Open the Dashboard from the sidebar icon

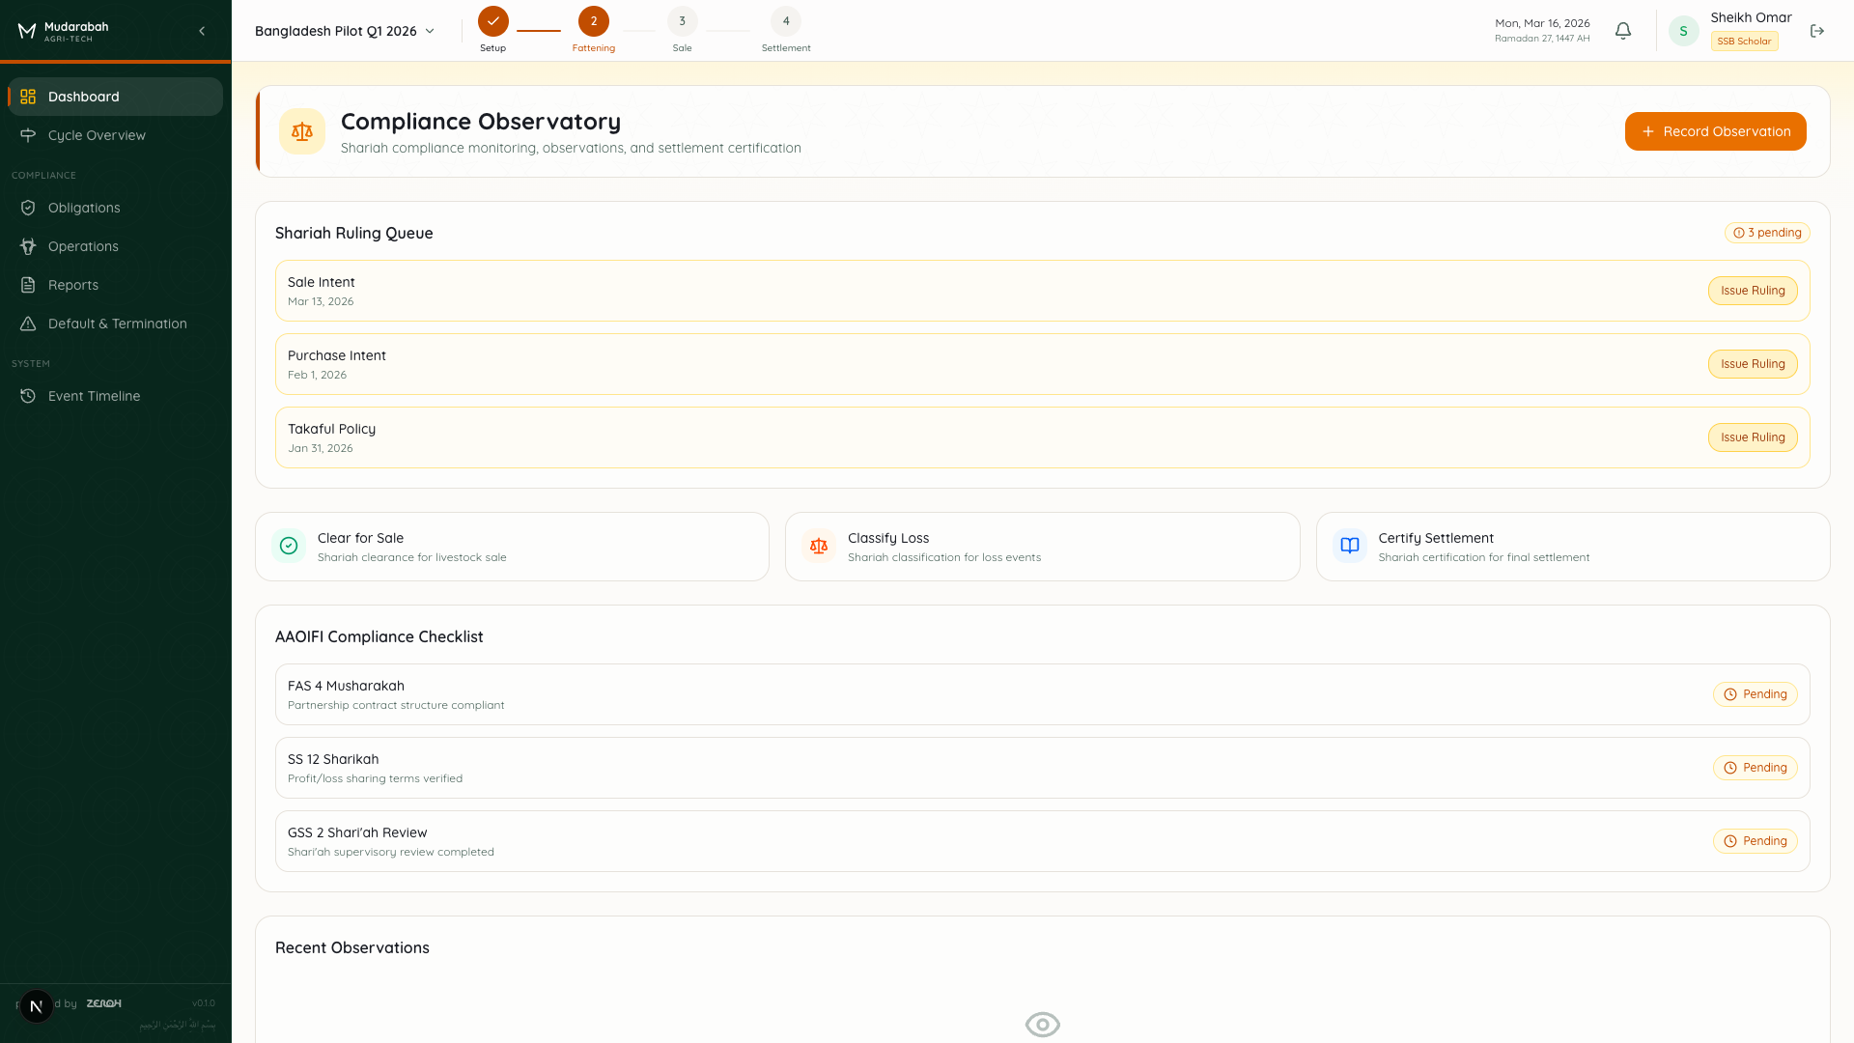[x=27, y=97]
